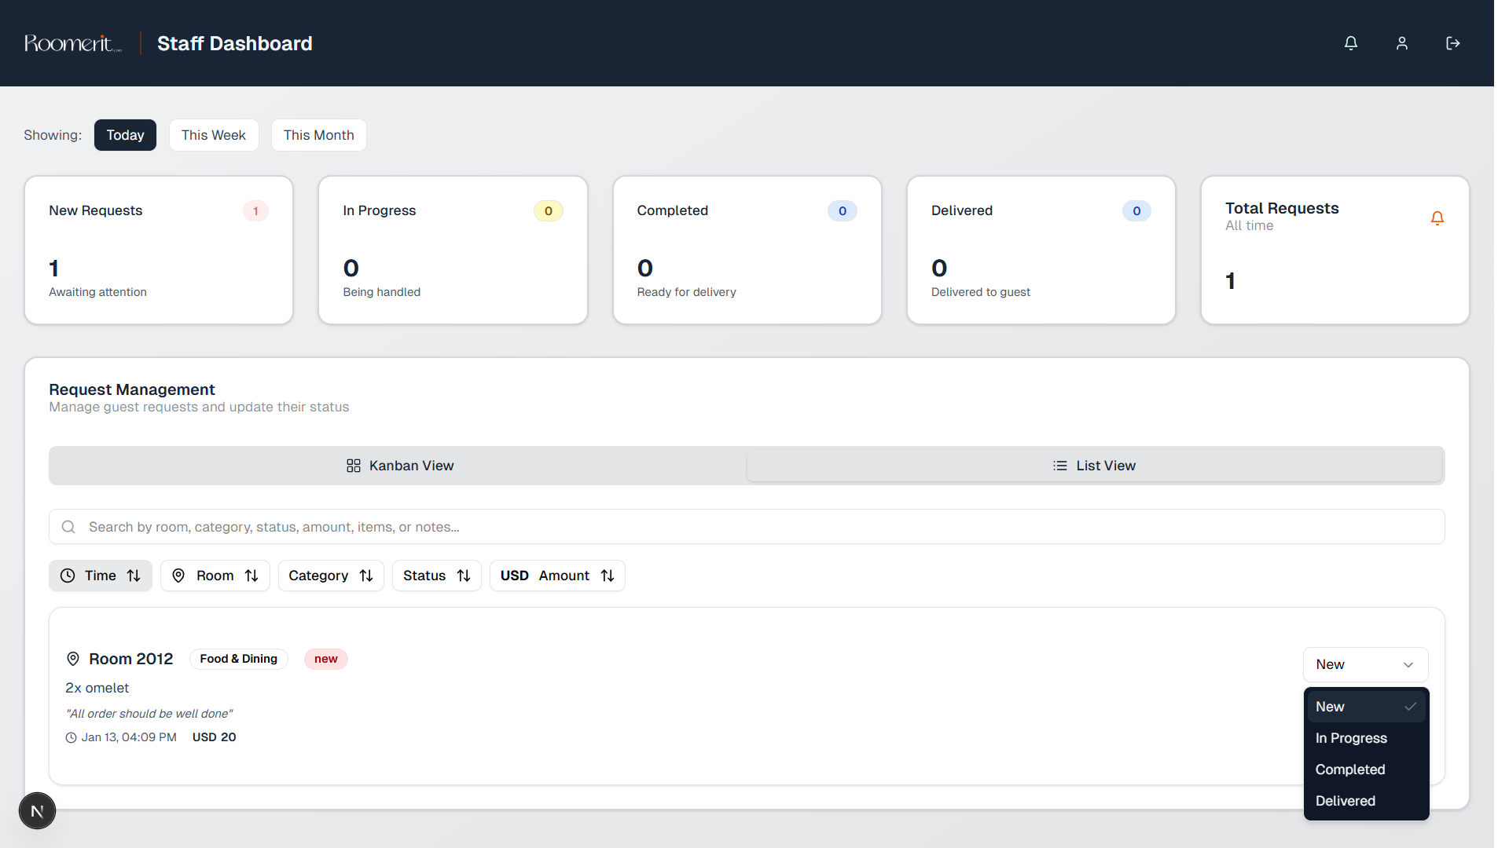Open the user profile icon

[1401, 43]
